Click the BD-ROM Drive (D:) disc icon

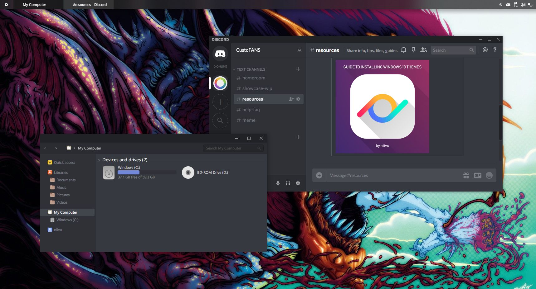coord(188,173)
